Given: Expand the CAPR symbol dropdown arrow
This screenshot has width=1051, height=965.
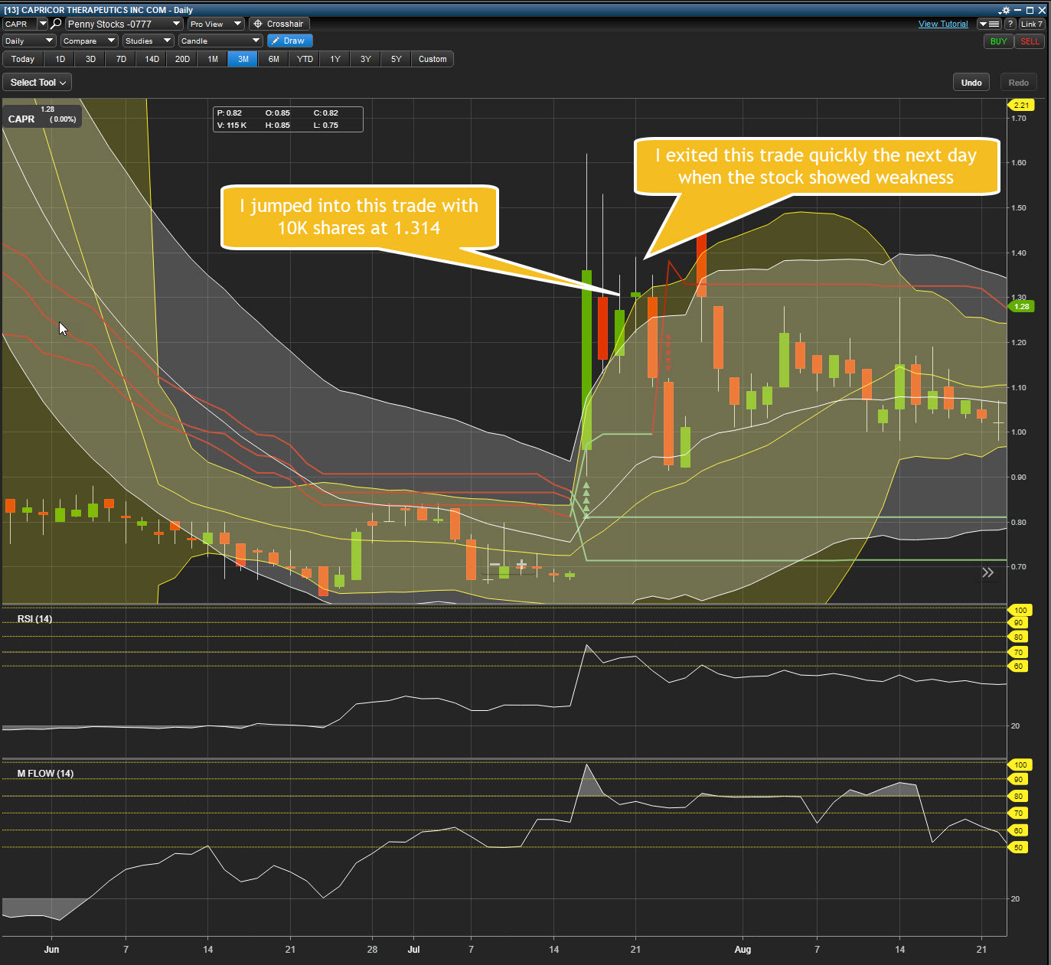Looking at the screenshot, I should pyautogui.click(x=43, y=24).
